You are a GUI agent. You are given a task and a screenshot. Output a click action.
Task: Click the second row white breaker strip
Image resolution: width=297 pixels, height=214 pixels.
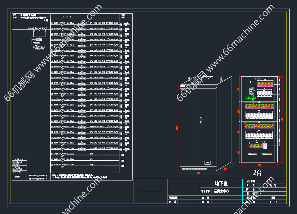259,116
